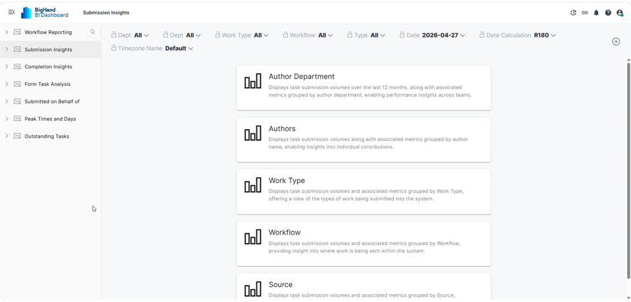The width and height of the screenshot is (631, 302).
Task: Click the Work Type card bar chart icon
Action: click(252, 185)
